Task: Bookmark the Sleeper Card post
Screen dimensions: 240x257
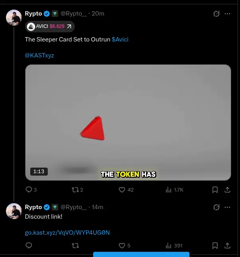Action: (215, 190)
